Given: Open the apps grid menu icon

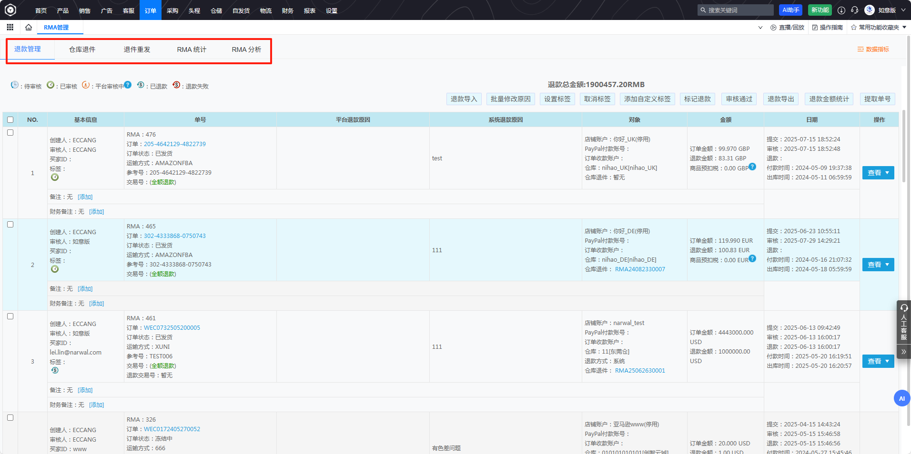Looking at the screenshot, I should click(x=10, y=27).
